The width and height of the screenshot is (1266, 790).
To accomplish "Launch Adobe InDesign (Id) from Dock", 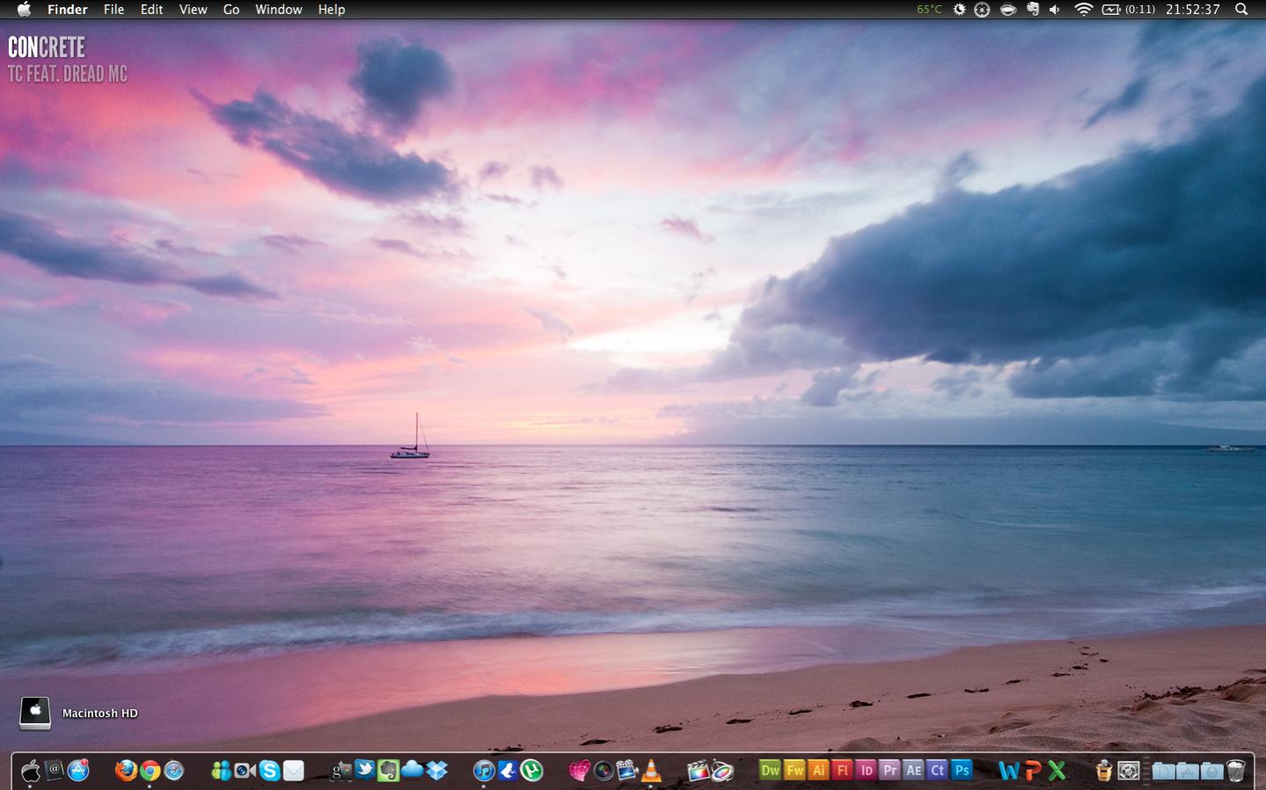I will click(x=867, y=771).
